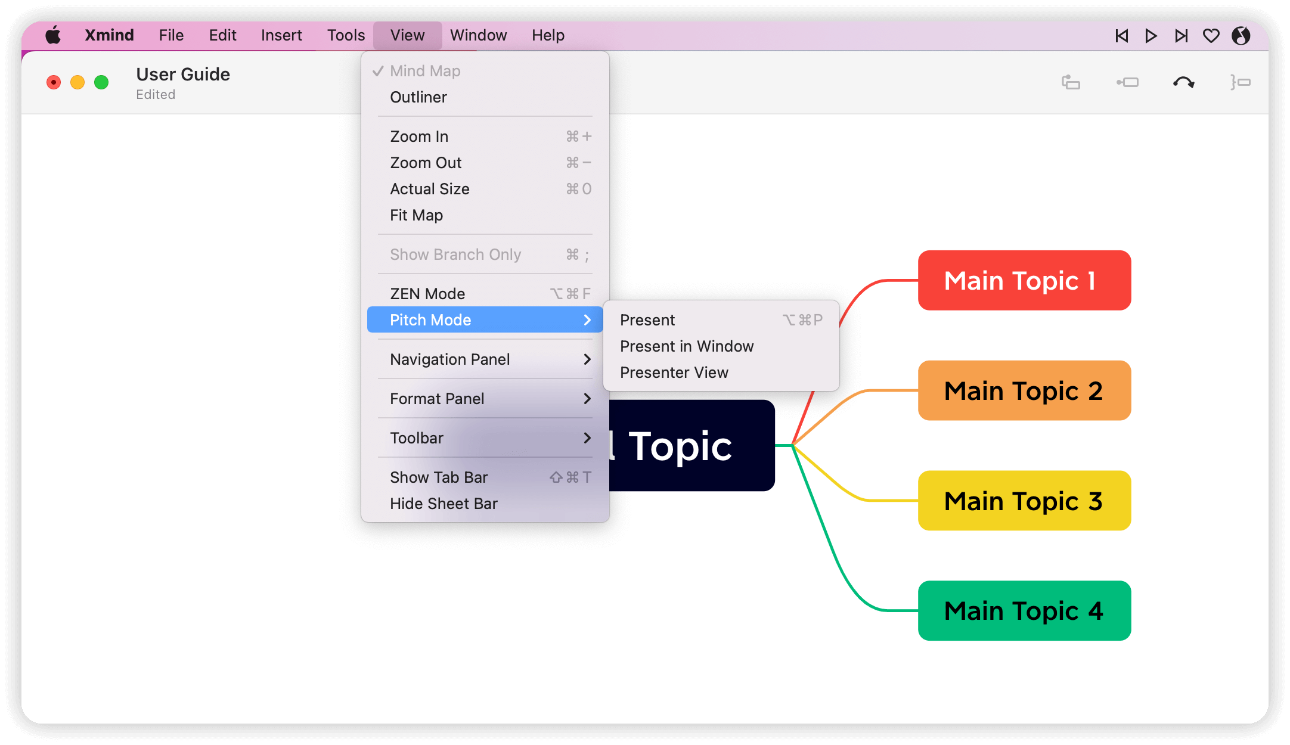This screenshot has width=1290, height=745.
Task: Choose Present in Window
Action: [x=721, y=346]
